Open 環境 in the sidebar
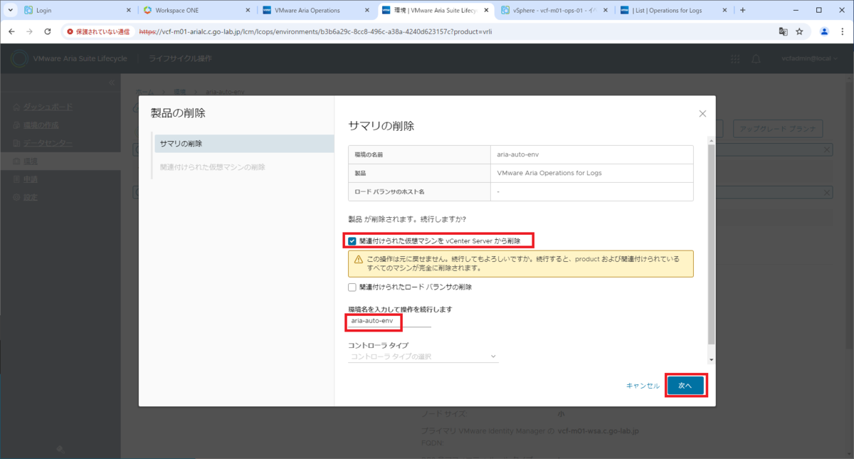The width and height of the screenshot is (854, 459). (30, 162)
